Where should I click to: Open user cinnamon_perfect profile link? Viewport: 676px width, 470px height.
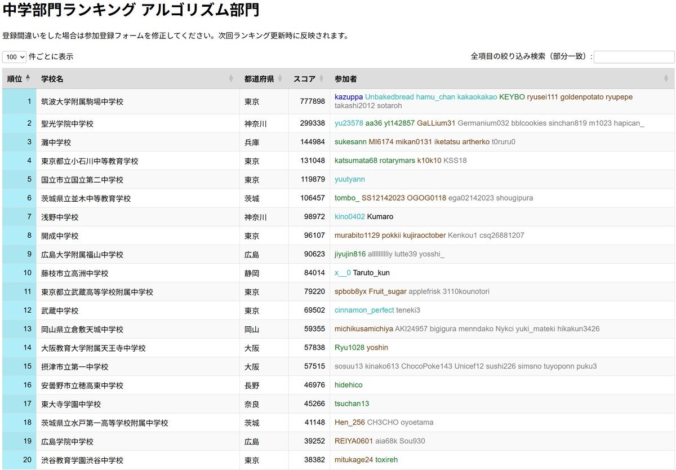[x=364, y=310]
